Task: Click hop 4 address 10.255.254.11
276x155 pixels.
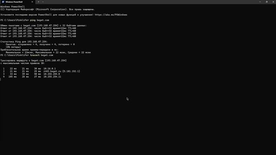Action: click(x=52, y=77)
